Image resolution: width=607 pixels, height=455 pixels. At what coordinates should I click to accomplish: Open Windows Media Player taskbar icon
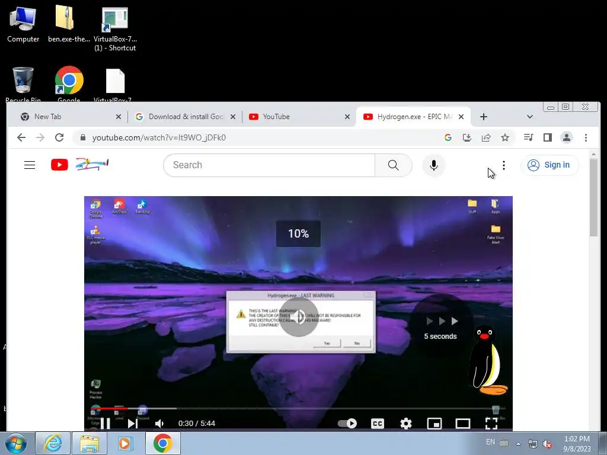click(125, 443)
